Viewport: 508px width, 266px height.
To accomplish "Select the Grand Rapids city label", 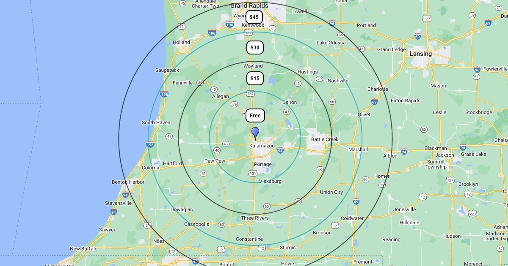I will pyautogui.click(x=249, y=6).
